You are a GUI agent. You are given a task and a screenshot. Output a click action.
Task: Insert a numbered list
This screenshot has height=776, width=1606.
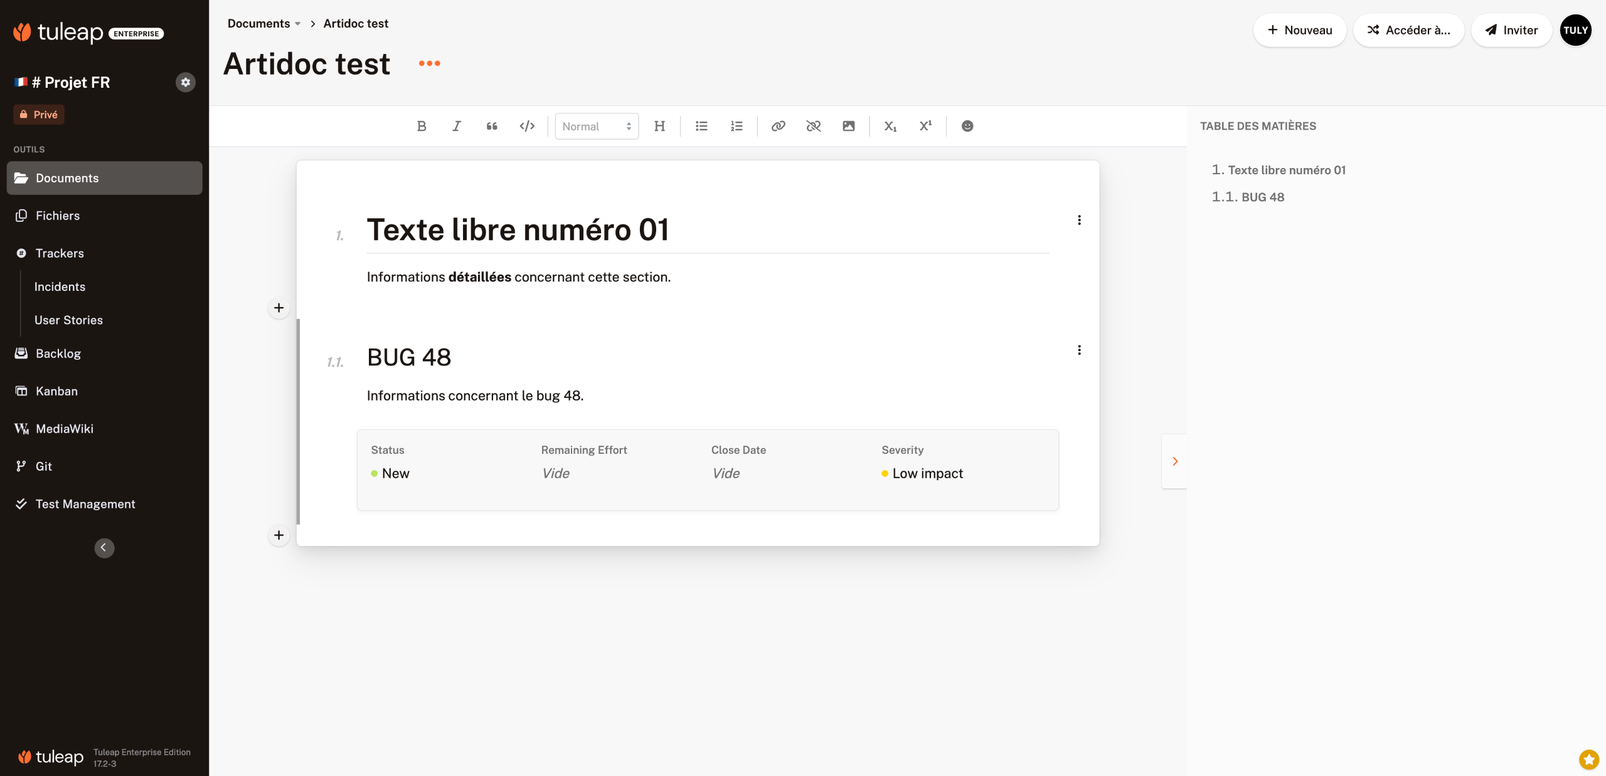(x=737, y=126)
